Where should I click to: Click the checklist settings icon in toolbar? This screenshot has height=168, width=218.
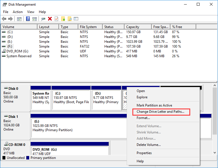(x=76, y=19)
